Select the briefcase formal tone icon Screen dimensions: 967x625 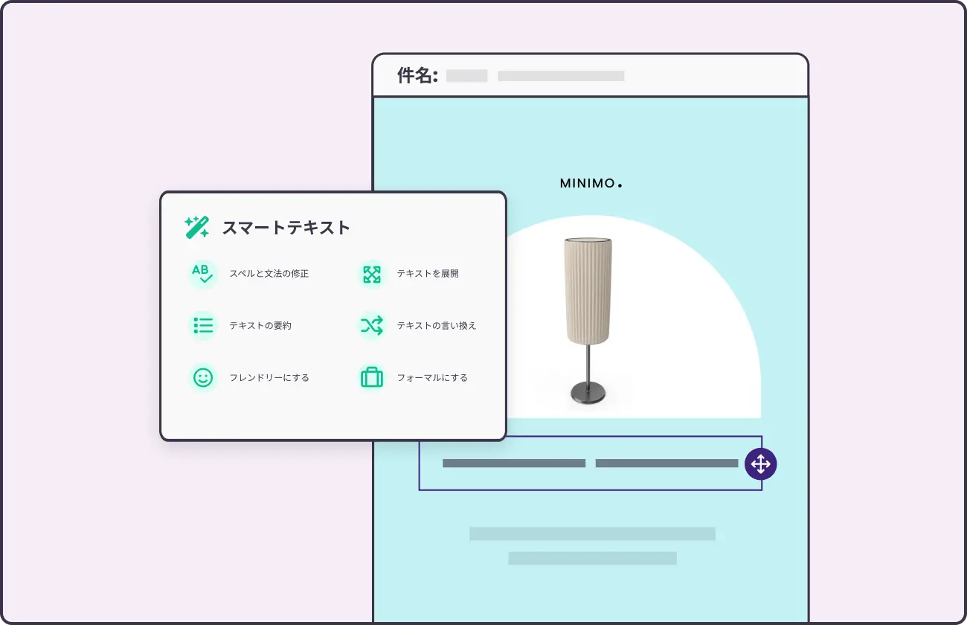[x=371, y=377]
